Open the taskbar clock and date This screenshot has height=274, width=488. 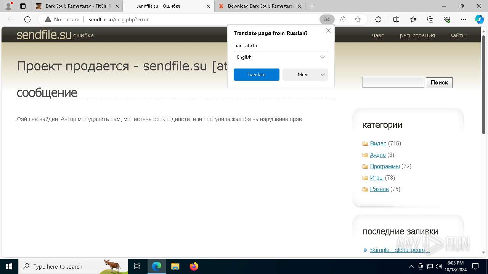click(x=455, y=266)
